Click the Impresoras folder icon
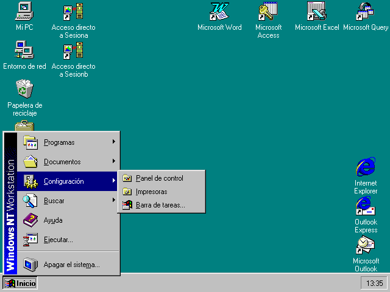Image resolution: width=390 pixels, height=292 pixels. (x=127, y=192)
